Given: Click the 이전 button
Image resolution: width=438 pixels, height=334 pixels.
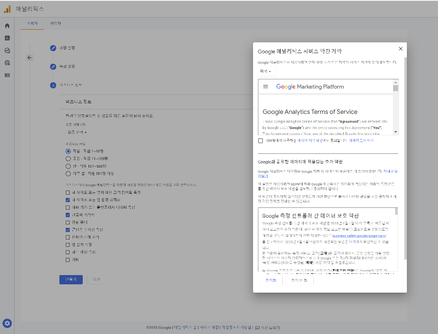Looking at the screenshot, I should pyautogui.click(x=96, y=279).
